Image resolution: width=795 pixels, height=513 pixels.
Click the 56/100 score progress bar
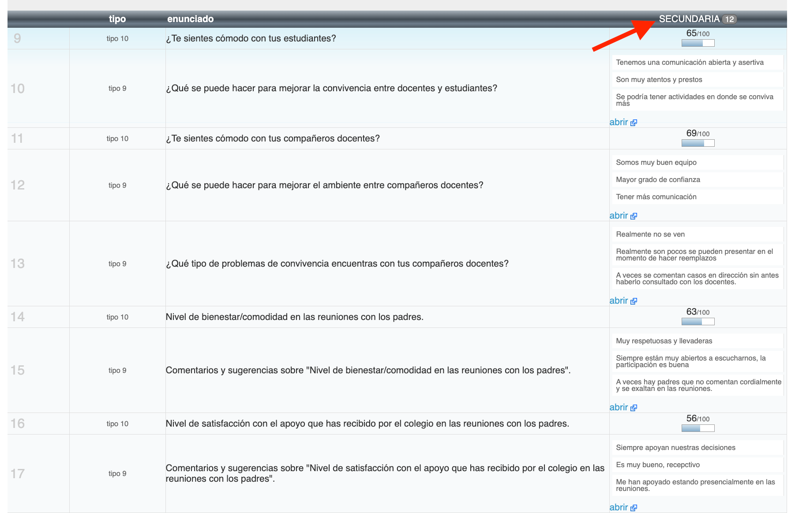point(698,428)
